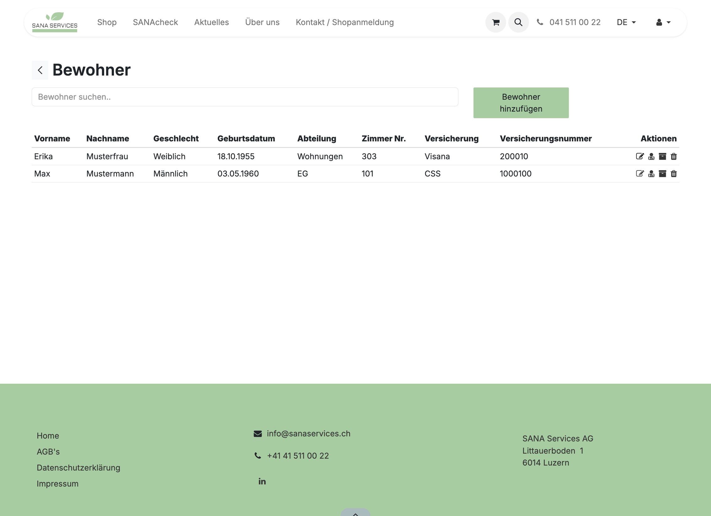Image resolution: width=711 pixels, height=516 pixels.
Task: Open the user account dropdown
Action: 663,22
